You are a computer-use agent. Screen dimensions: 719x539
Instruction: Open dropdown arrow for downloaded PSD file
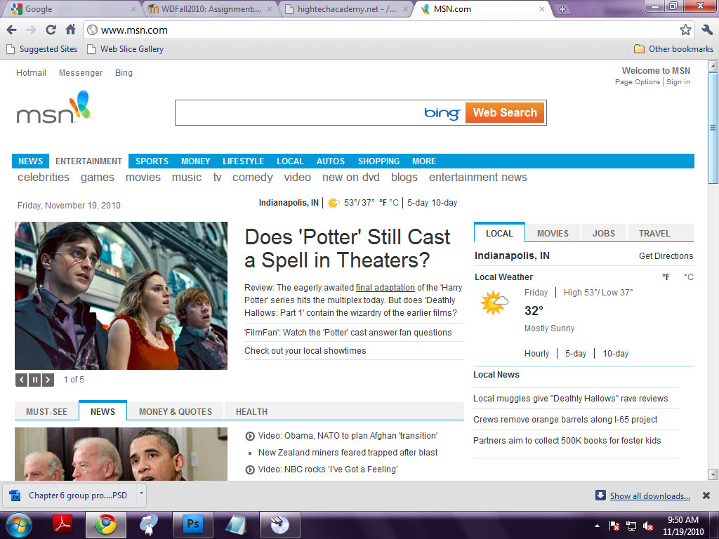pos(141,493)
